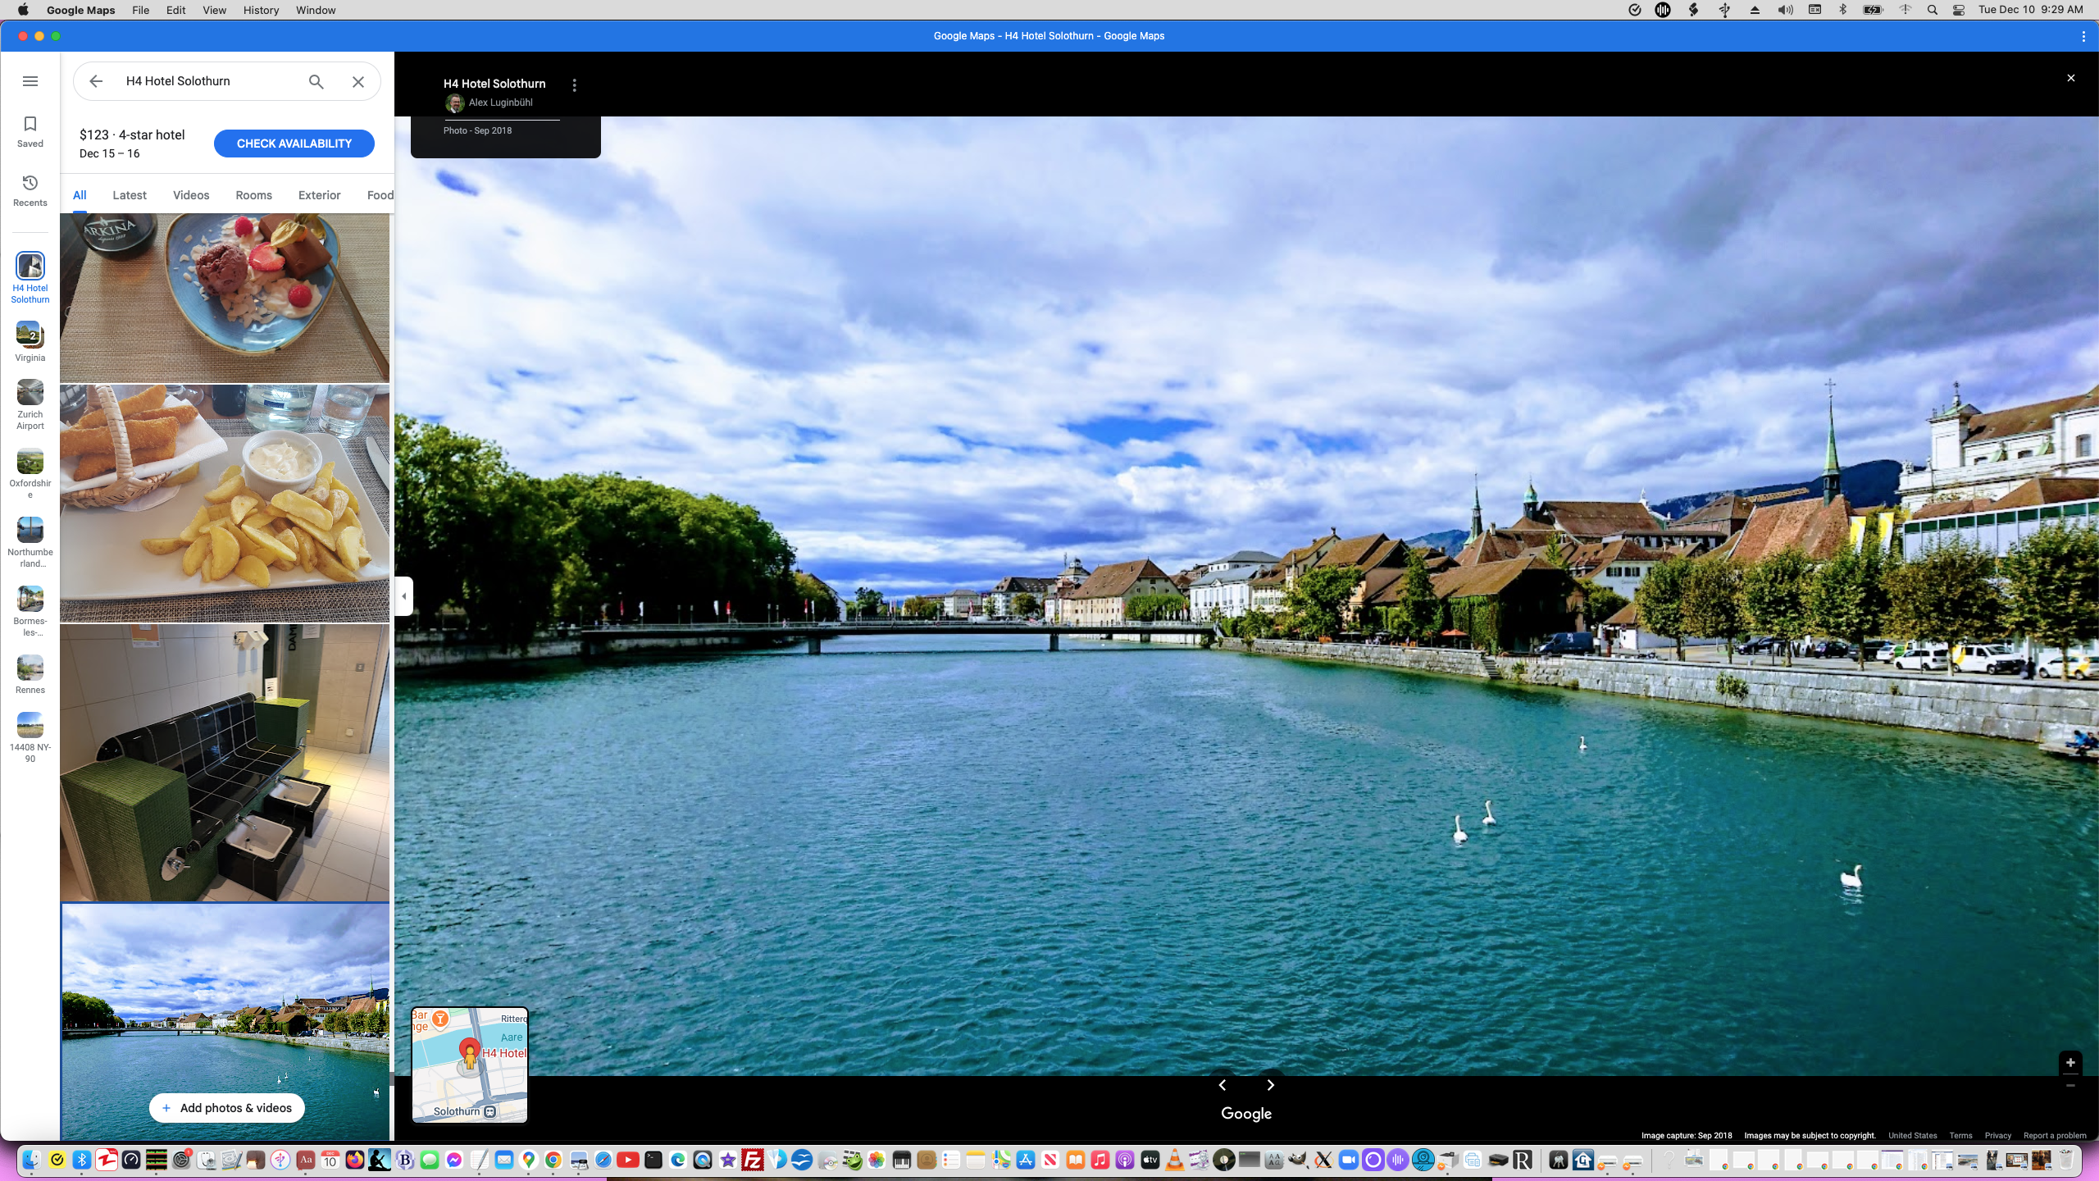Zoom in on photo with plus
2099x1181 pixels.
pos(2070,1062)
